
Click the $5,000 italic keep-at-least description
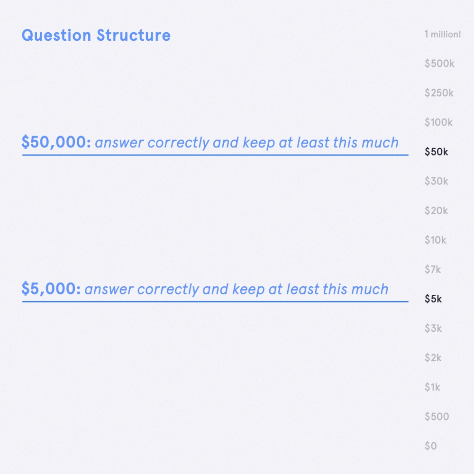237,289
